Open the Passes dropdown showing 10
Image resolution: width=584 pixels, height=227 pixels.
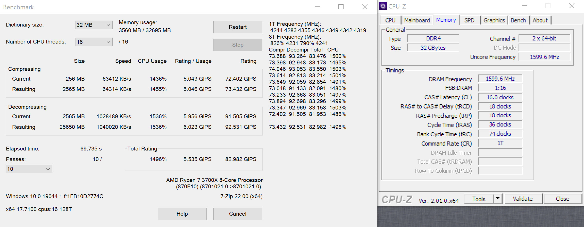[x=29, y=169]
